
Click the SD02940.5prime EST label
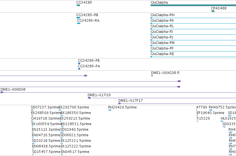click(x=74, y=130)
